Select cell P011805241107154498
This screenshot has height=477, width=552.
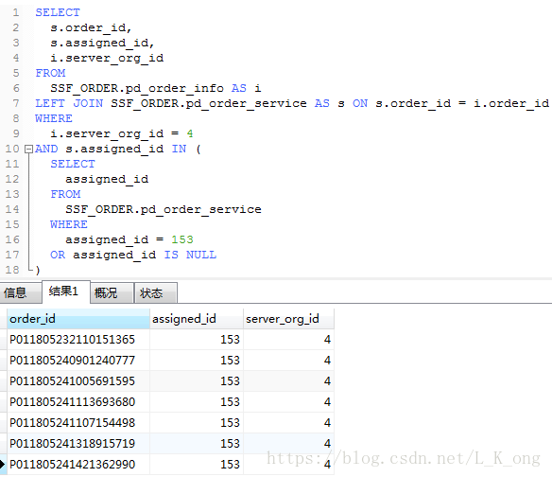pos(78,423)
